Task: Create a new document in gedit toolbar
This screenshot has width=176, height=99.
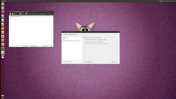Action: tap(10, 14)
